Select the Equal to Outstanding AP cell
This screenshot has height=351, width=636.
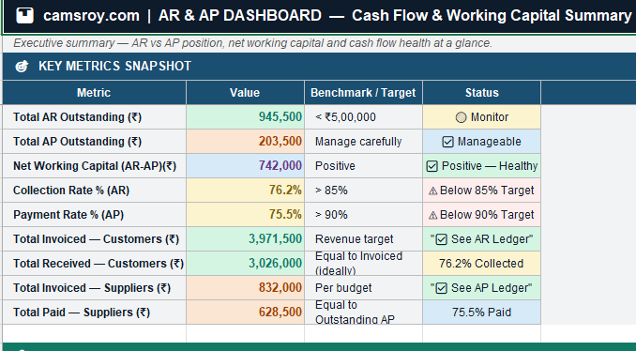tap(363, 312)
